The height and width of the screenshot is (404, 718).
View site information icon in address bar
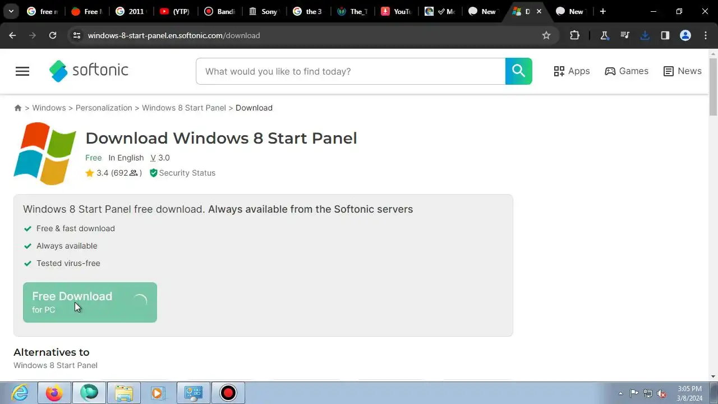77,35
